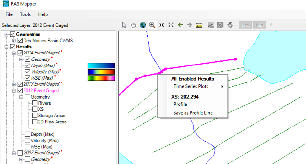Click the XS: 202.294 context menu header
The width and height of the screenshot is (306, 164).
pos(185,97)
